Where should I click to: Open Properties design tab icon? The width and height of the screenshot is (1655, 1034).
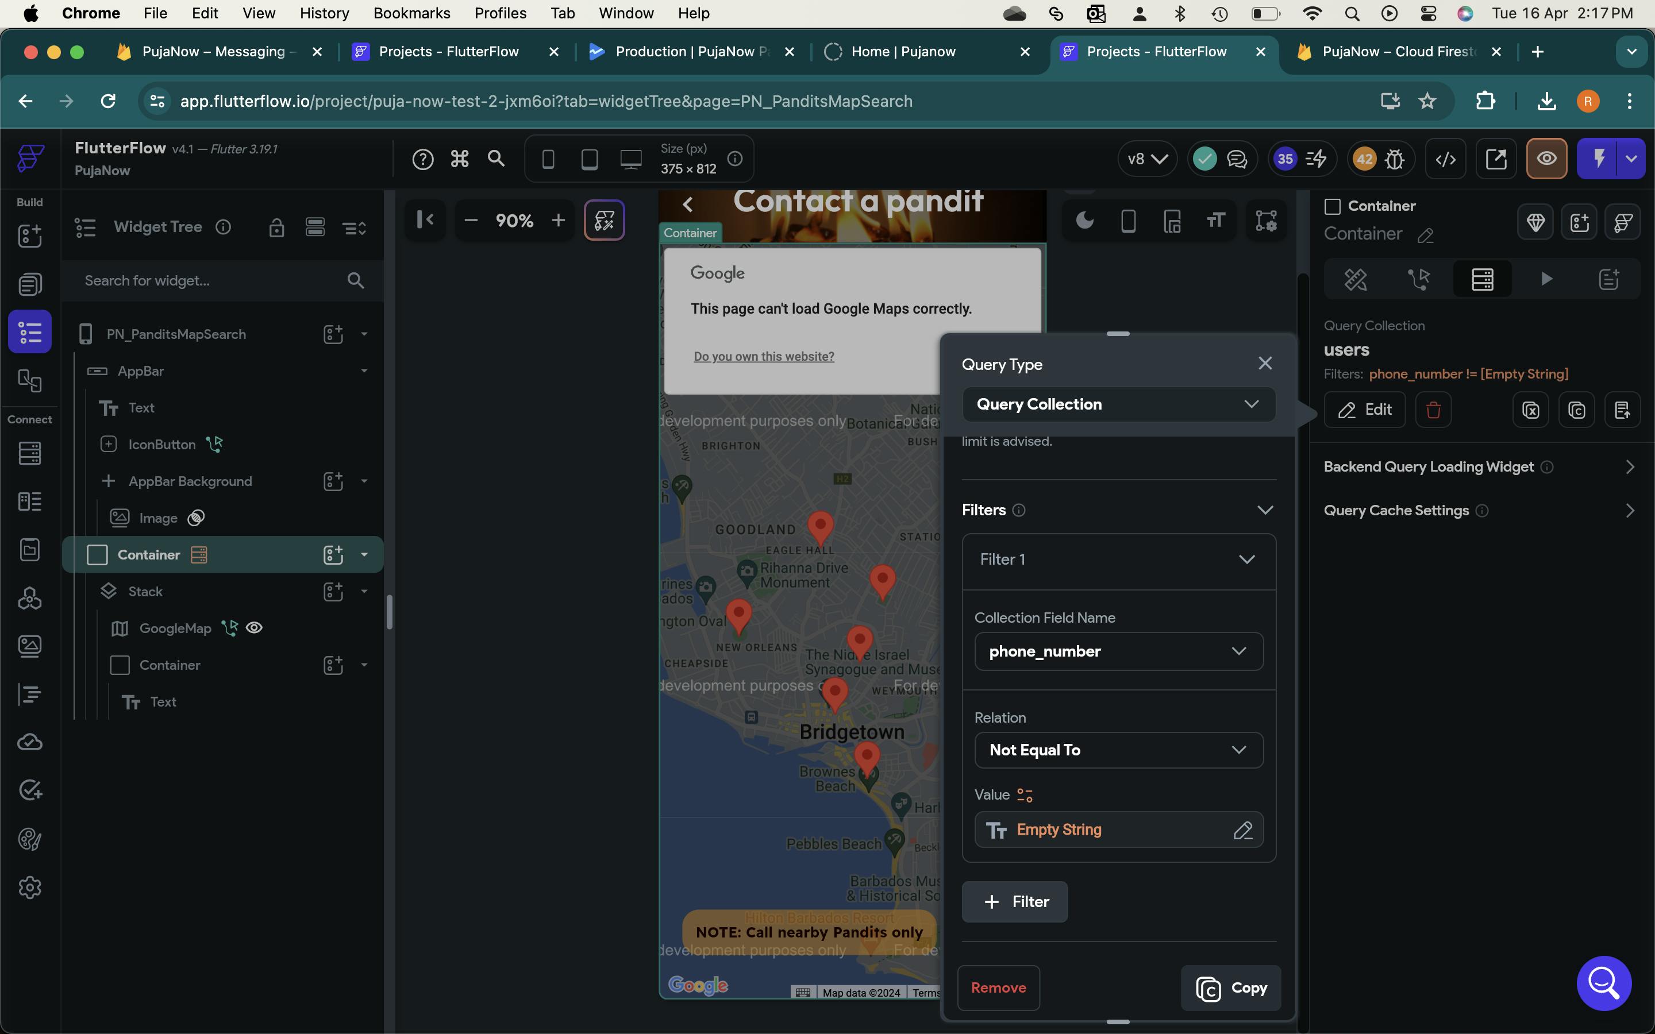click(x=1356, y=279)
